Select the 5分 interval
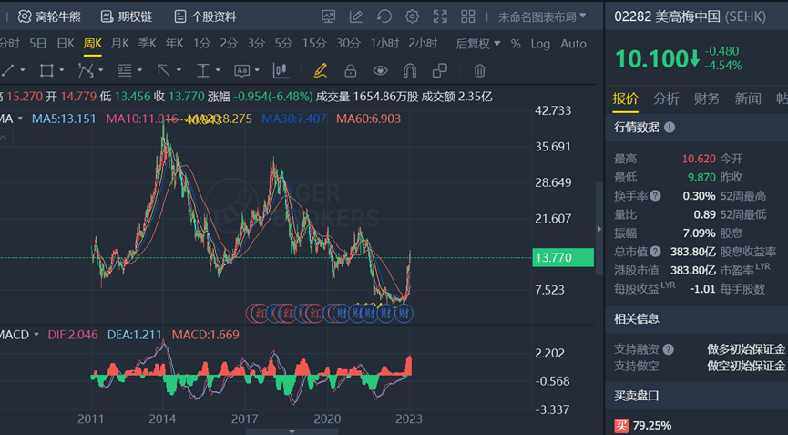This screenshot has height=435, width=788. pos(283,44)
